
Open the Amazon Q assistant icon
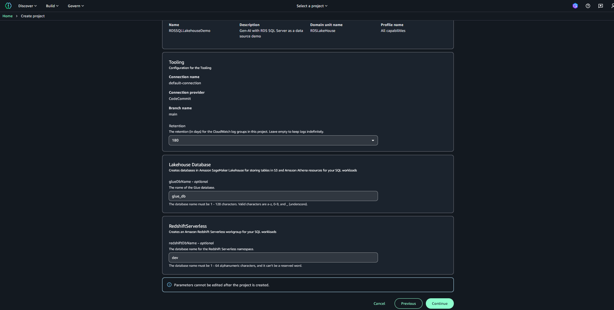pos(575,6)
